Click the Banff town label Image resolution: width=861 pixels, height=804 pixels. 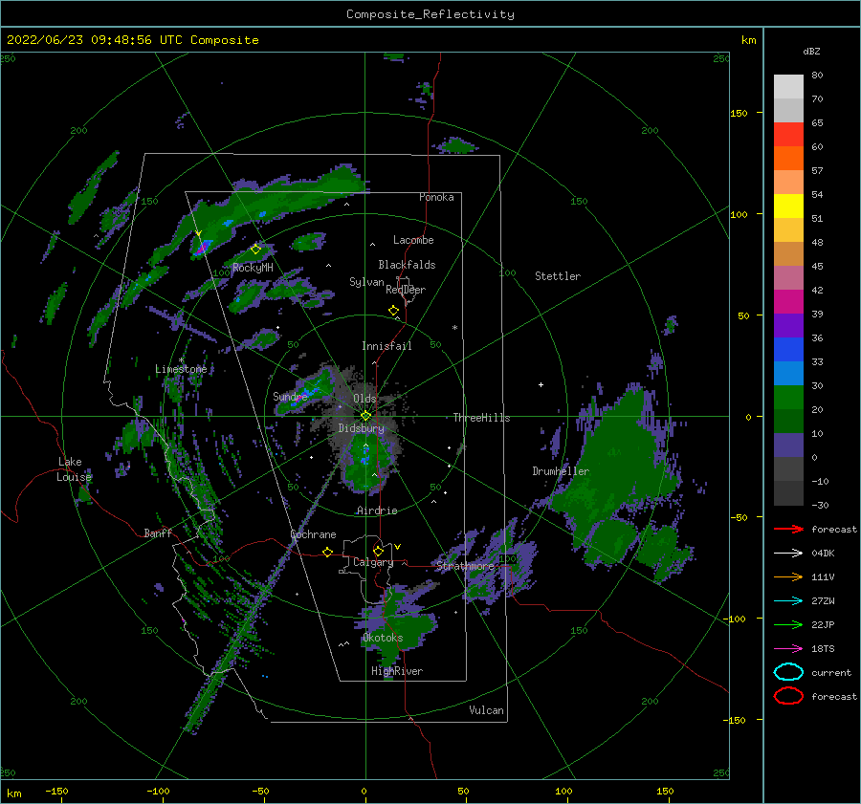point(158,532)
